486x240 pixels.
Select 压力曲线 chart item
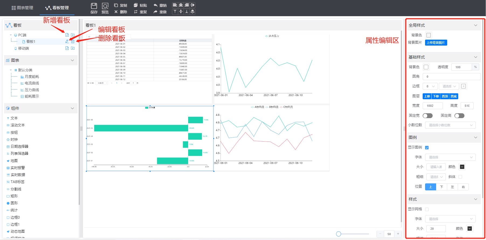[30, 90]
